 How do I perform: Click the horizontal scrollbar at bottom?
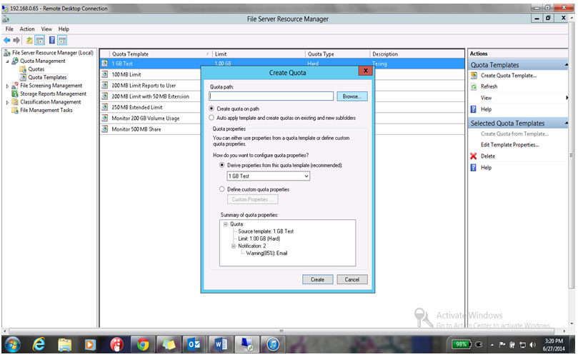(x=283, y=331)
